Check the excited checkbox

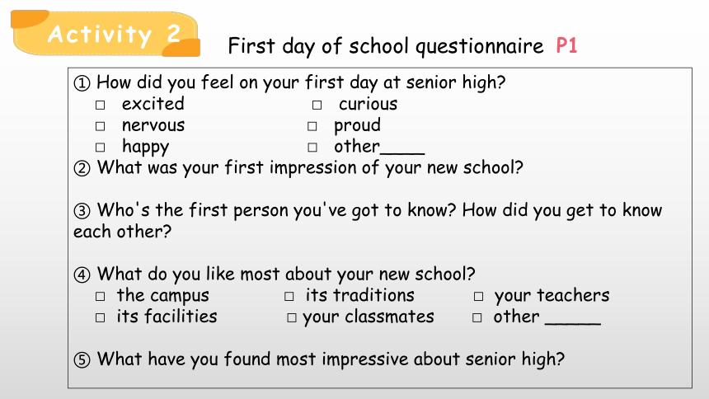pyautogui.click(x=101, y=105)
